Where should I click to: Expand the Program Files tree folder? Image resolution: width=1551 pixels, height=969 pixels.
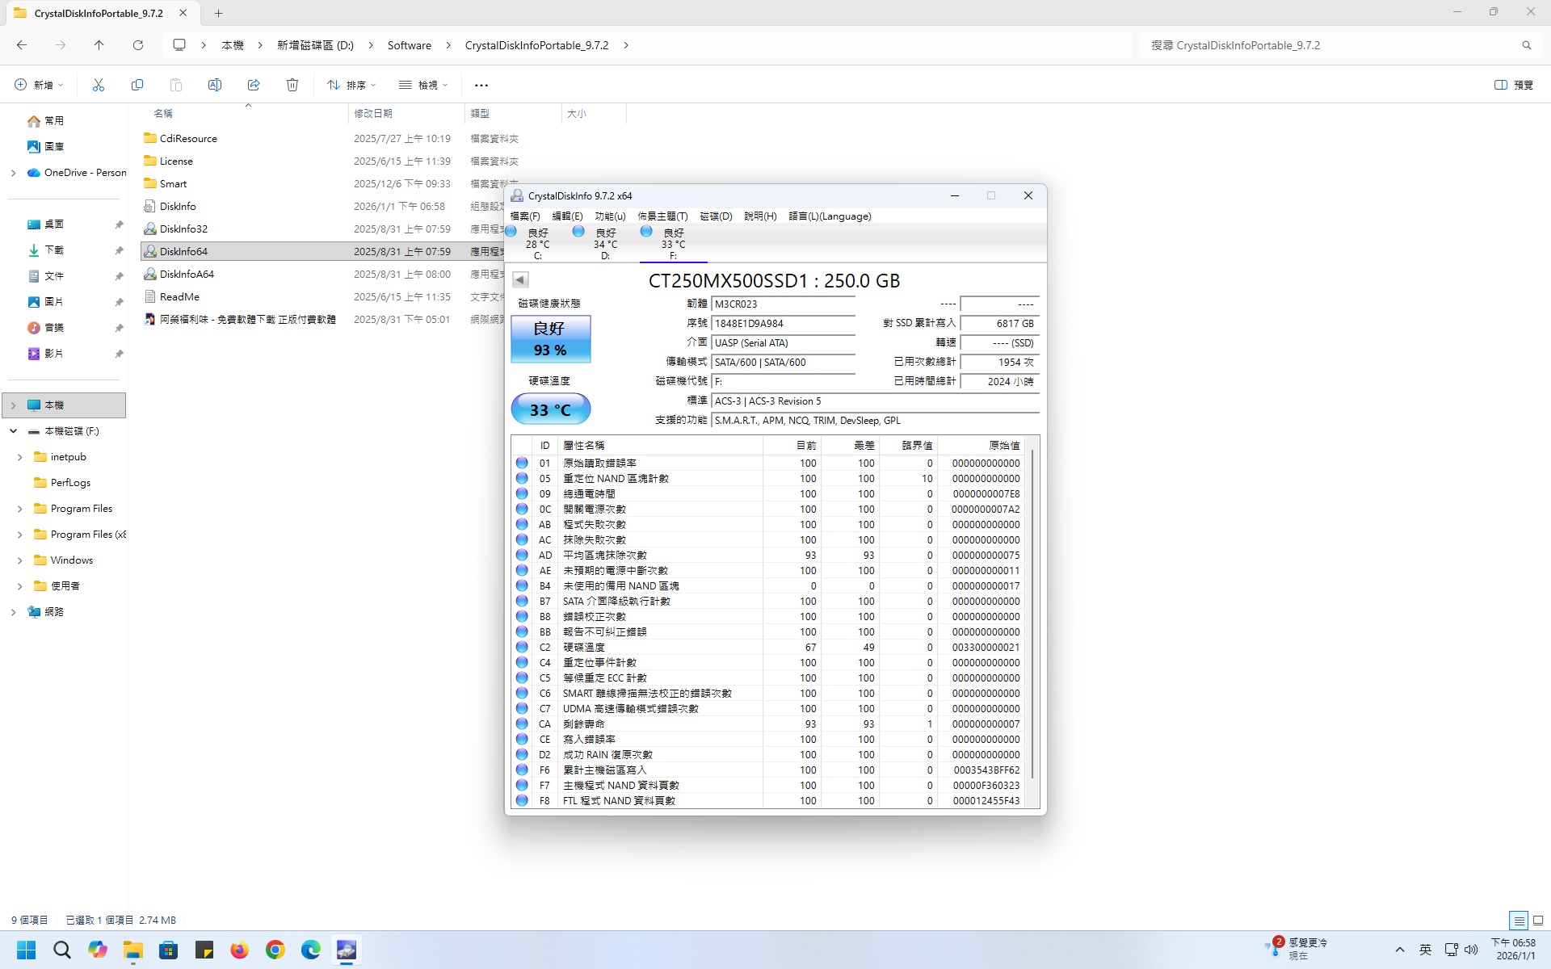click(x=19, y=509)
